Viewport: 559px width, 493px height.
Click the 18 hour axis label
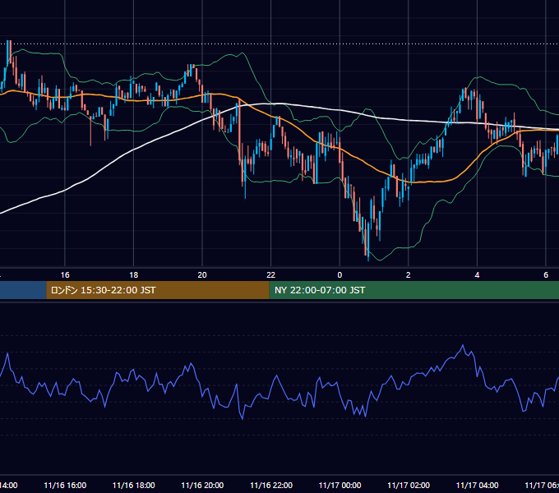134,275
